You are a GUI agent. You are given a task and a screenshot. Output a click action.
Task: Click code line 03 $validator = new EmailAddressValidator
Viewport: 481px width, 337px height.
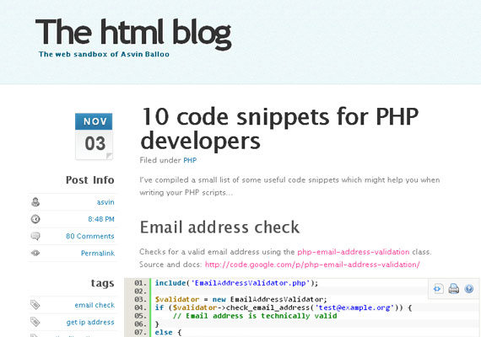(241, 299)
